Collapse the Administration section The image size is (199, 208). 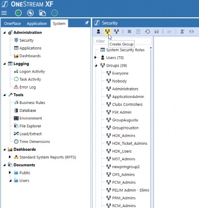pyautogui.click(x=5, y=33)
